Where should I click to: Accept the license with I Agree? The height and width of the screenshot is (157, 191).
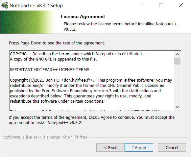(139, 147)
